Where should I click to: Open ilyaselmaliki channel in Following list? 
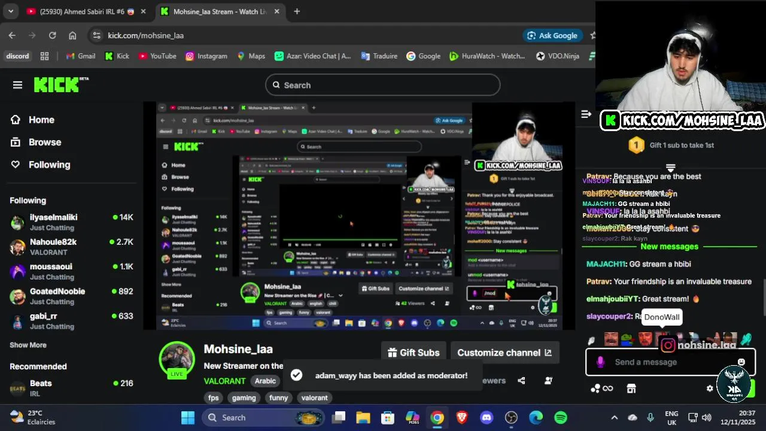pyautogui.click(x=72, y=222)
